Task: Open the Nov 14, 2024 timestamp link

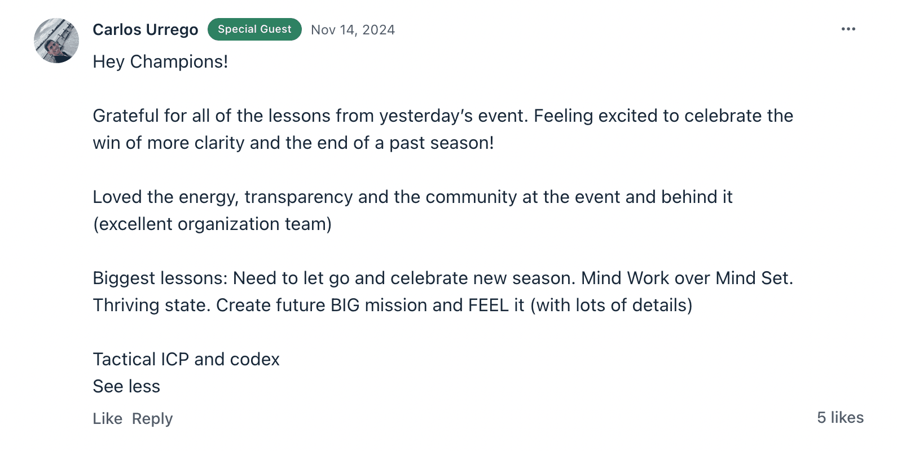Action: pyautogui.click(x=353, y=30)
